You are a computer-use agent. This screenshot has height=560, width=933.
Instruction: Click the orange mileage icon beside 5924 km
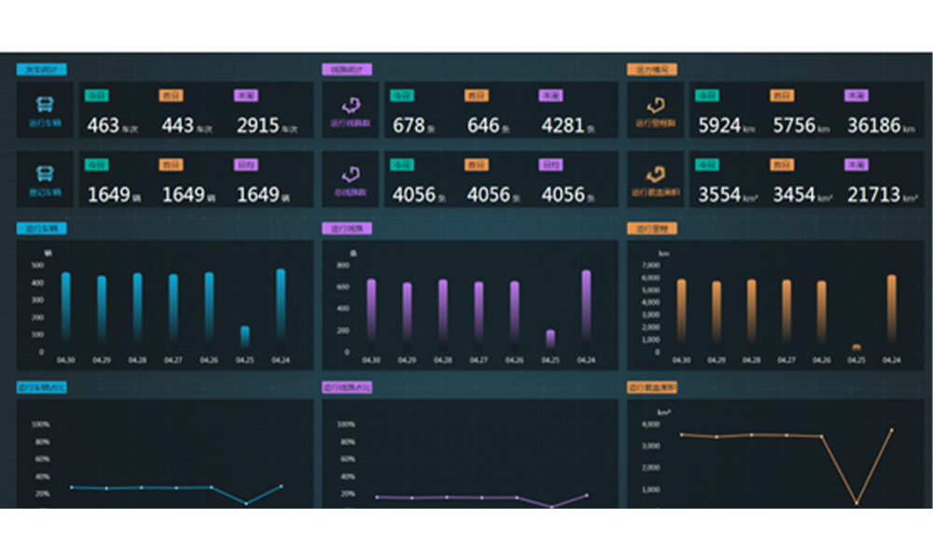(x=655, y=105)
